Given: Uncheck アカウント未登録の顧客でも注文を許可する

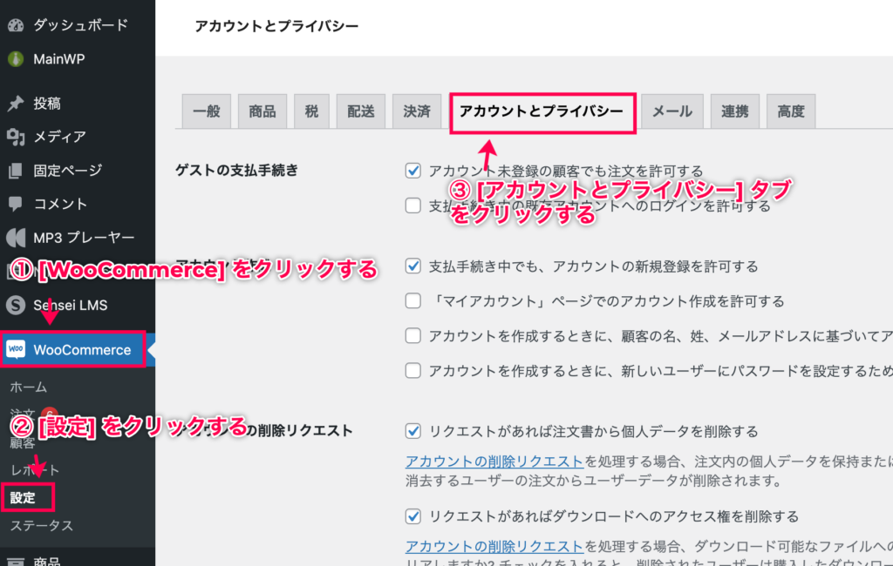Looking at the screenshot, I should tap(412, 171).
